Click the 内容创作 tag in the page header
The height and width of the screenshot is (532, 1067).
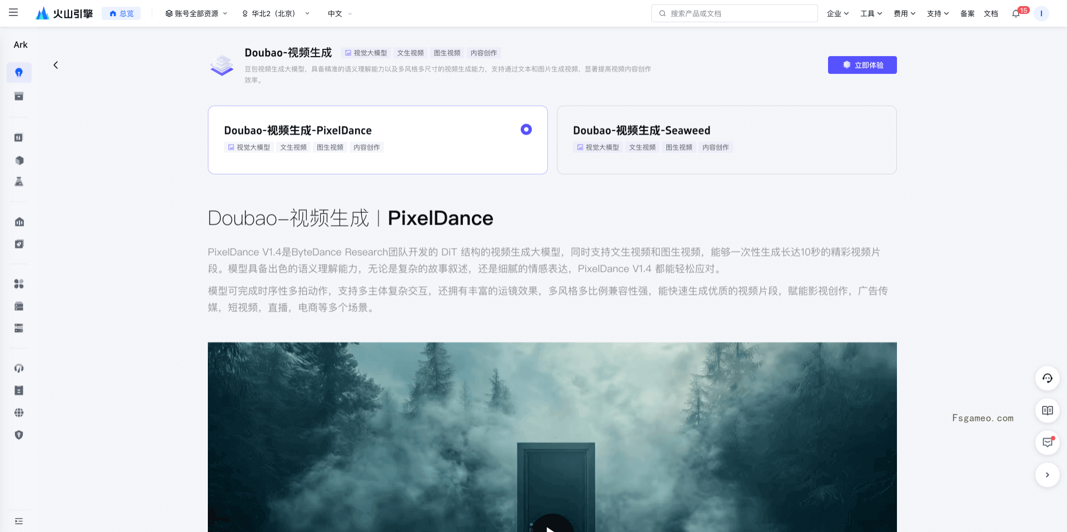[483, 53]
